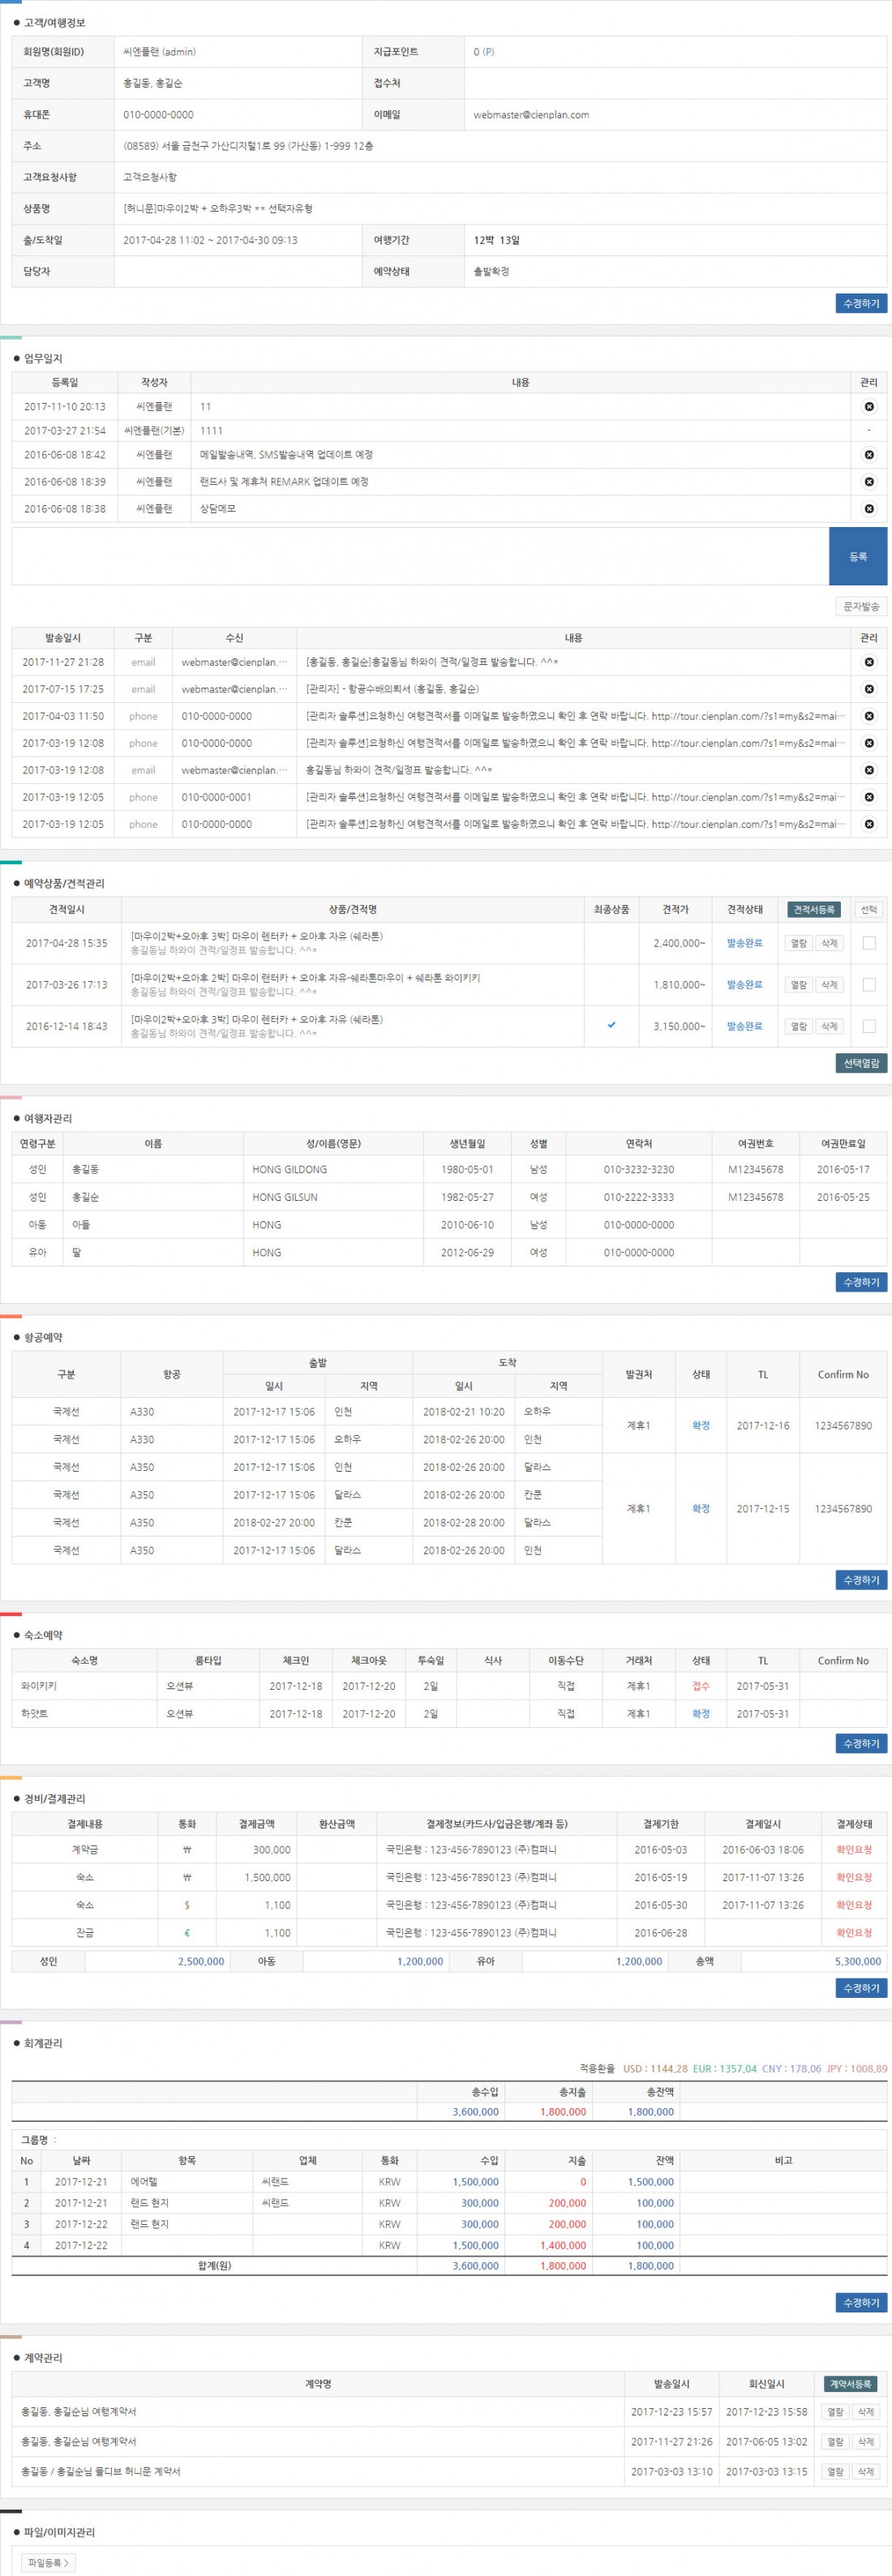Open 열람 for the contract sent 2017-12-23 15:57
The width and height of the screenshot is (892, 2576).
click(835, 2412)
